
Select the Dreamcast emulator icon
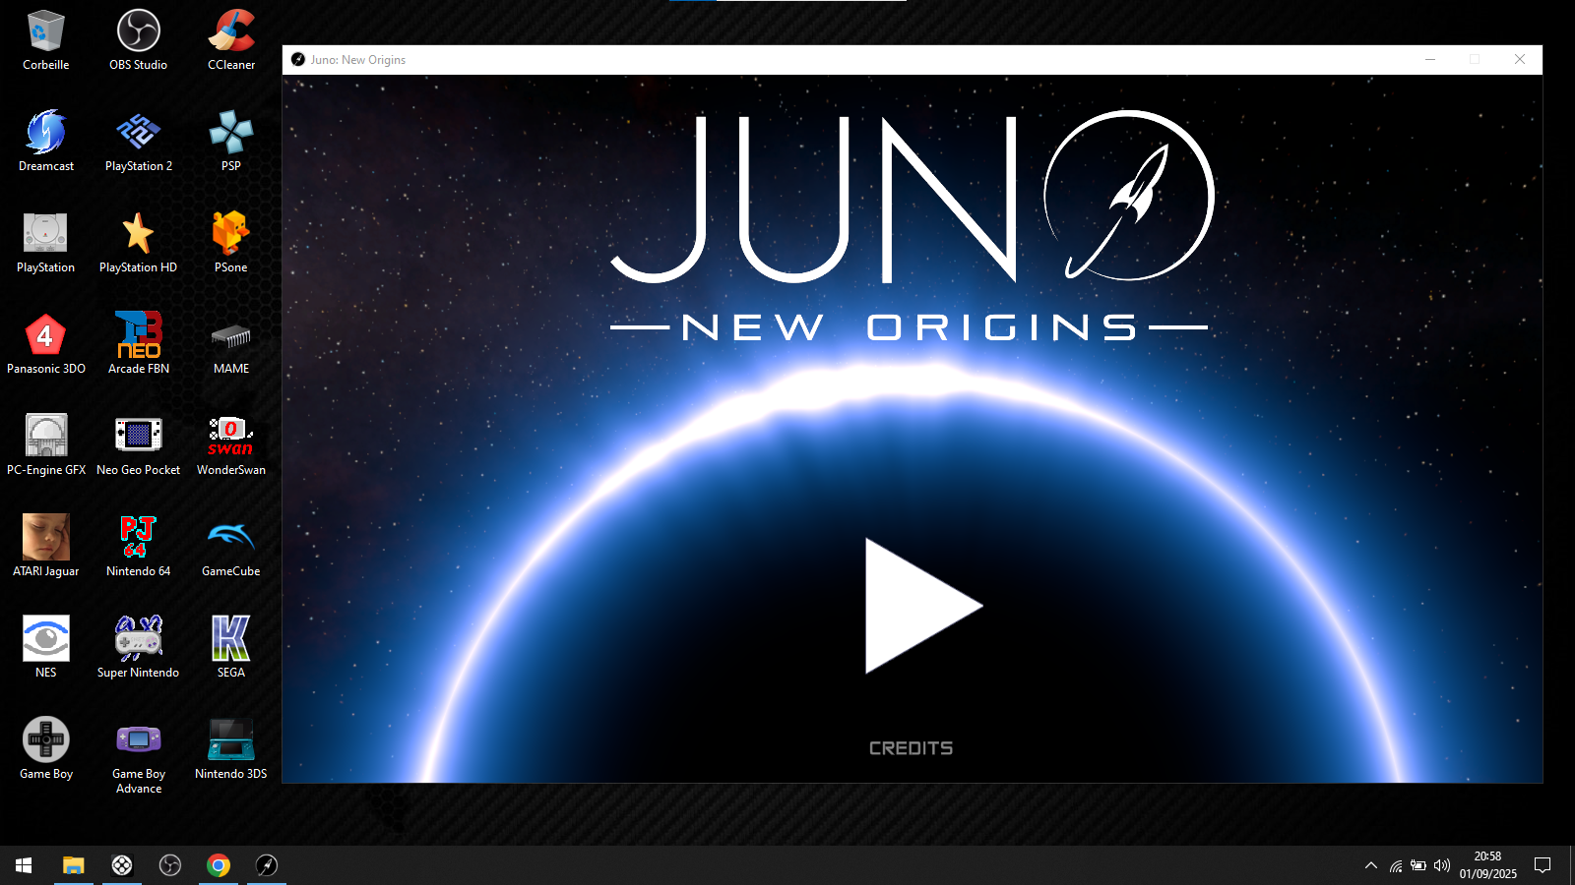tap(45, 142)
